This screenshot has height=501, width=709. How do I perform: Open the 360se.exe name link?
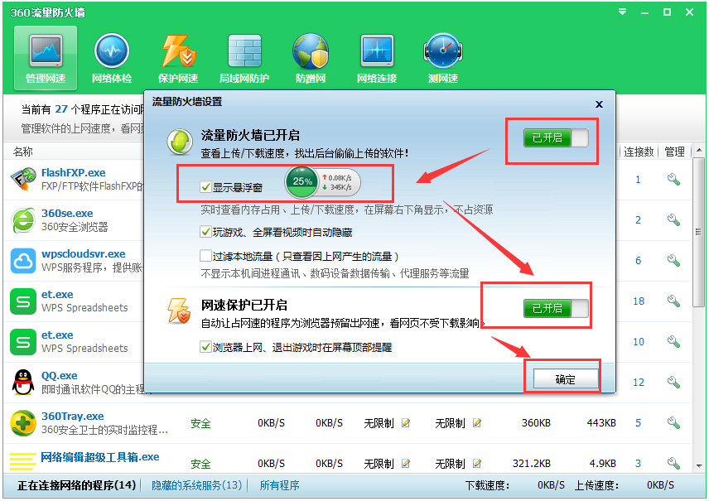tap(67, 213)
